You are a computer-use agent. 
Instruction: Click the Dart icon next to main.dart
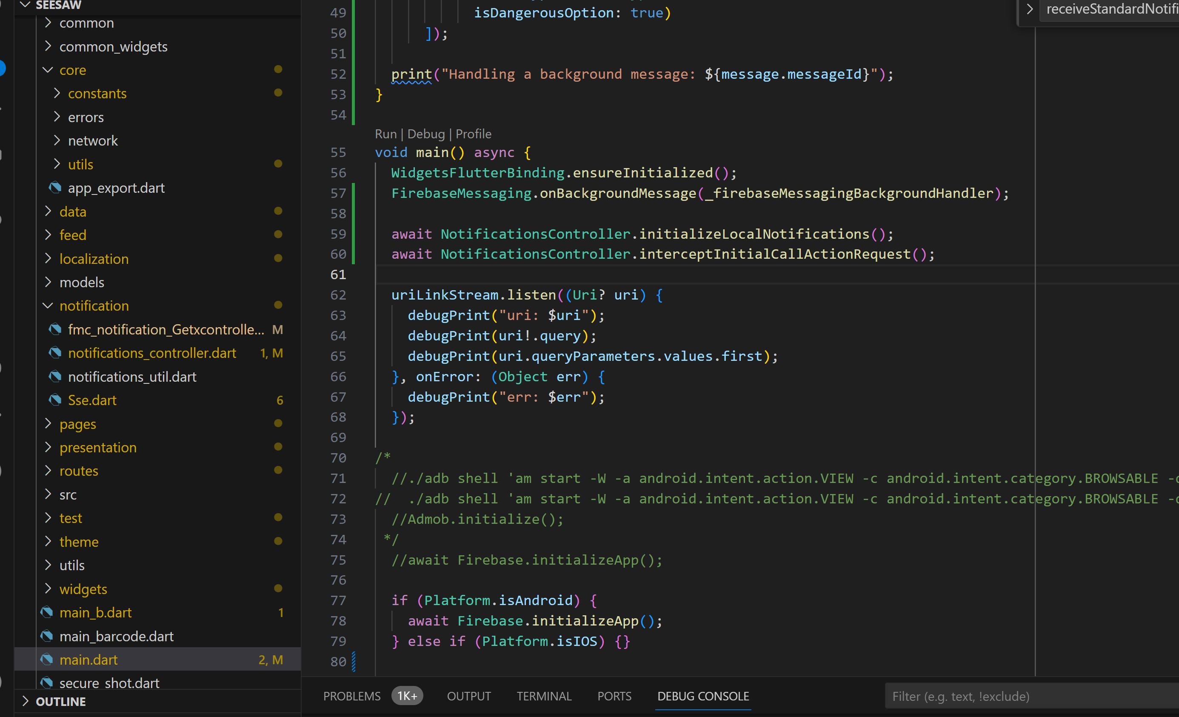click(x=46, y=660)
